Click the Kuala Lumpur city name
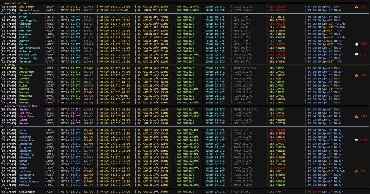Viewport: 370px width, 194px height. (29, 181)
